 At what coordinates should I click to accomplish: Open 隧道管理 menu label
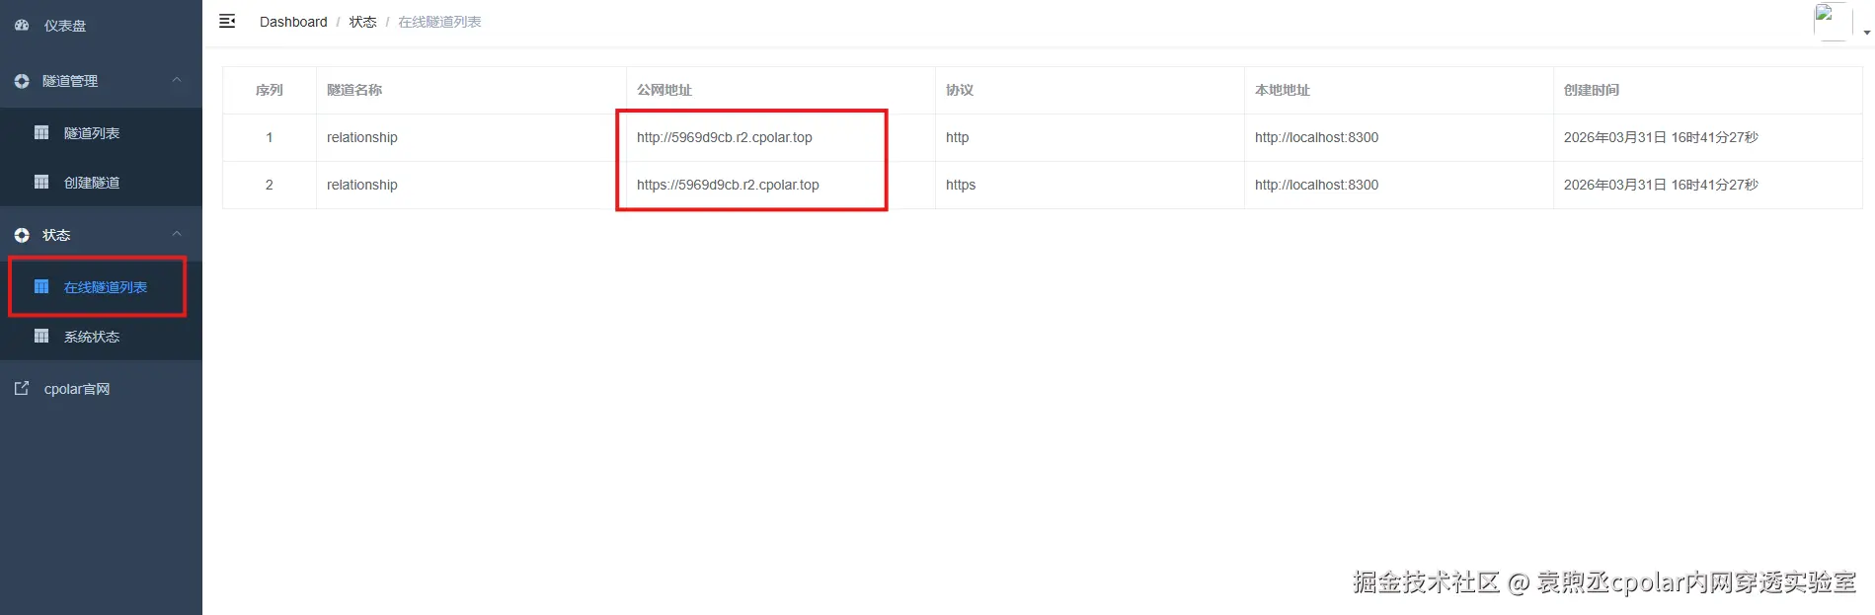click(70, 81)
